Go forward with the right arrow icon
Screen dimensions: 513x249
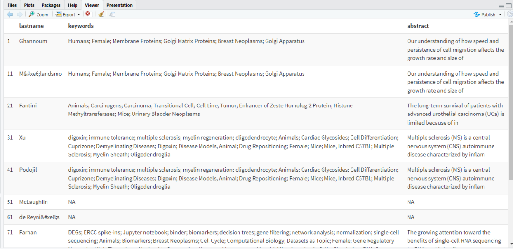click(x=19, y=14)
